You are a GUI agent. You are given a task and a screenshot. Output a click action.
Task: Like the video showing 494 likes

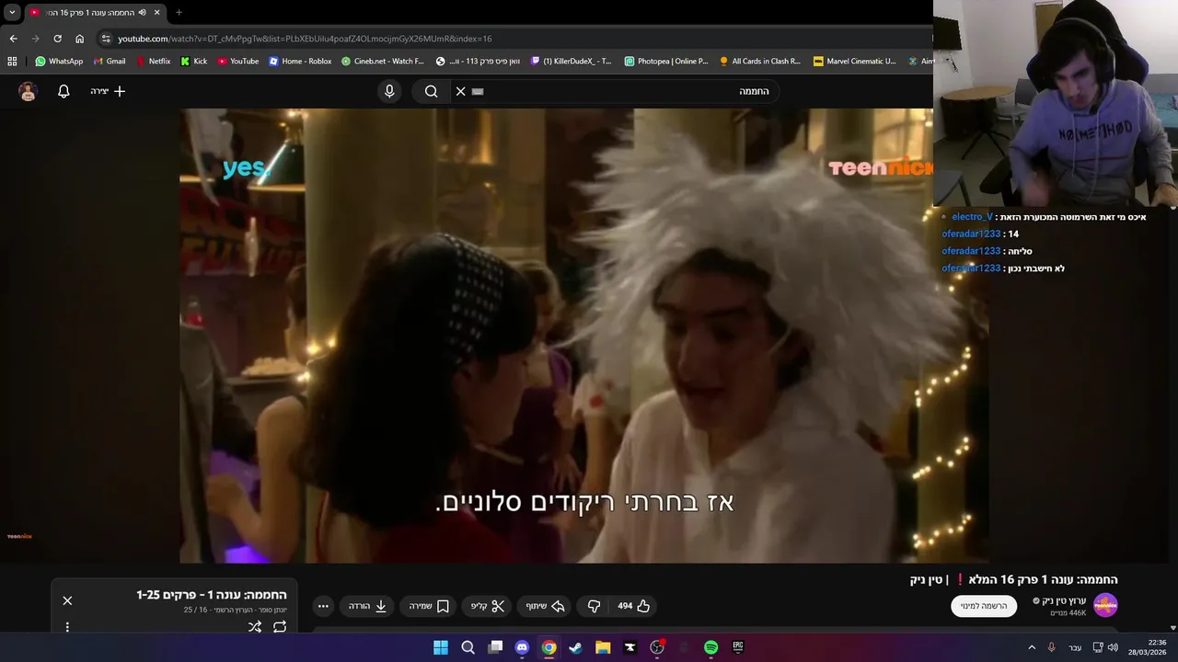(x=633, y=606)
